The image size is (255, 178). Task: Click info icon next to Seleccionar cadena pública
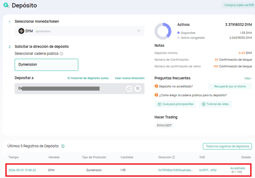pos(62,53)
